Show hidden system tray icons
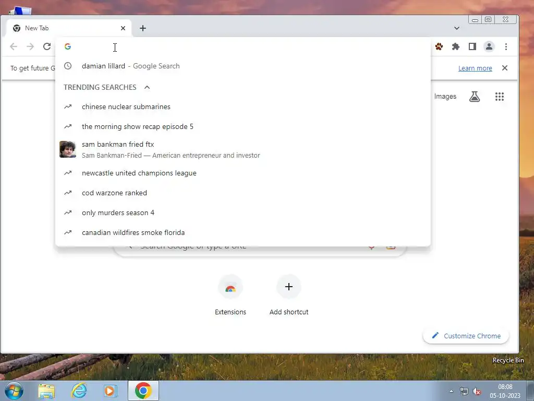This screenshot has width=534, height=401. tap(451, 391)
